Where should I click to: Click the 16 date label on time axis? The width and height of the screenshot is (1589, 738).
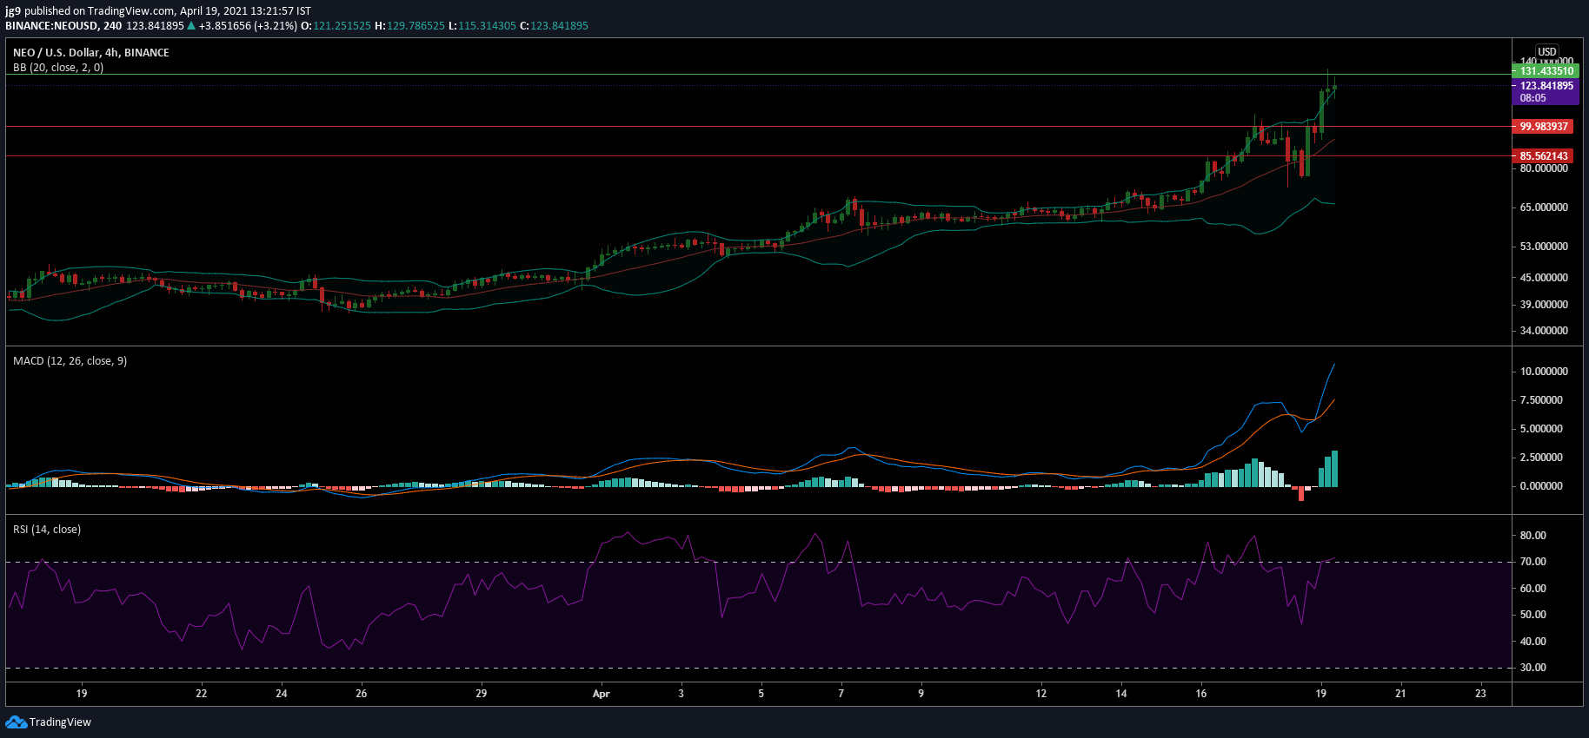1201,694
